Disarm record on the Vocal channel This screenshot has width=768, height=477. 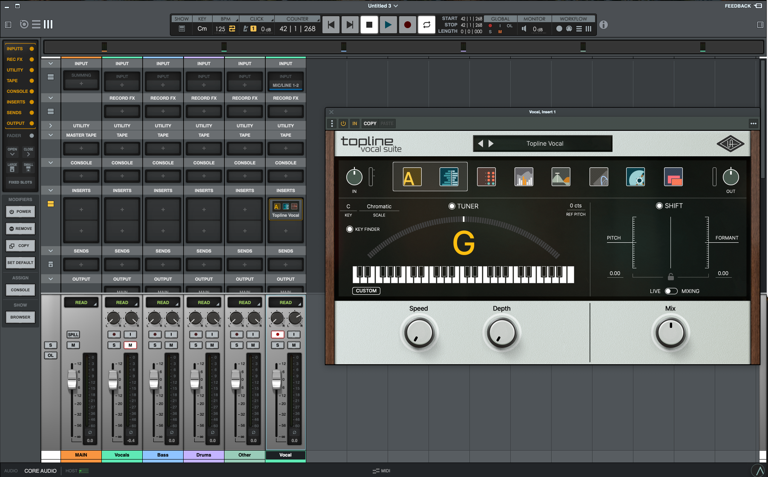[278, 334]
